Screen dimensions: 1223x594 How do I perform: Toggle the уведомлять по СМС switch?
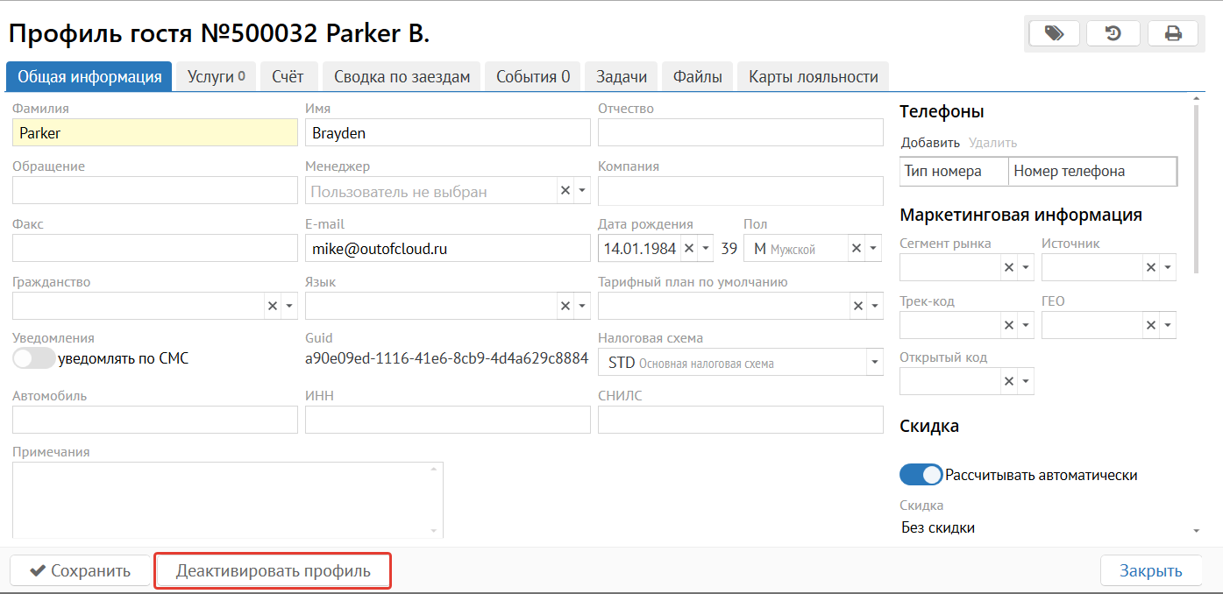pyautogui.click(x=34, y=357)
